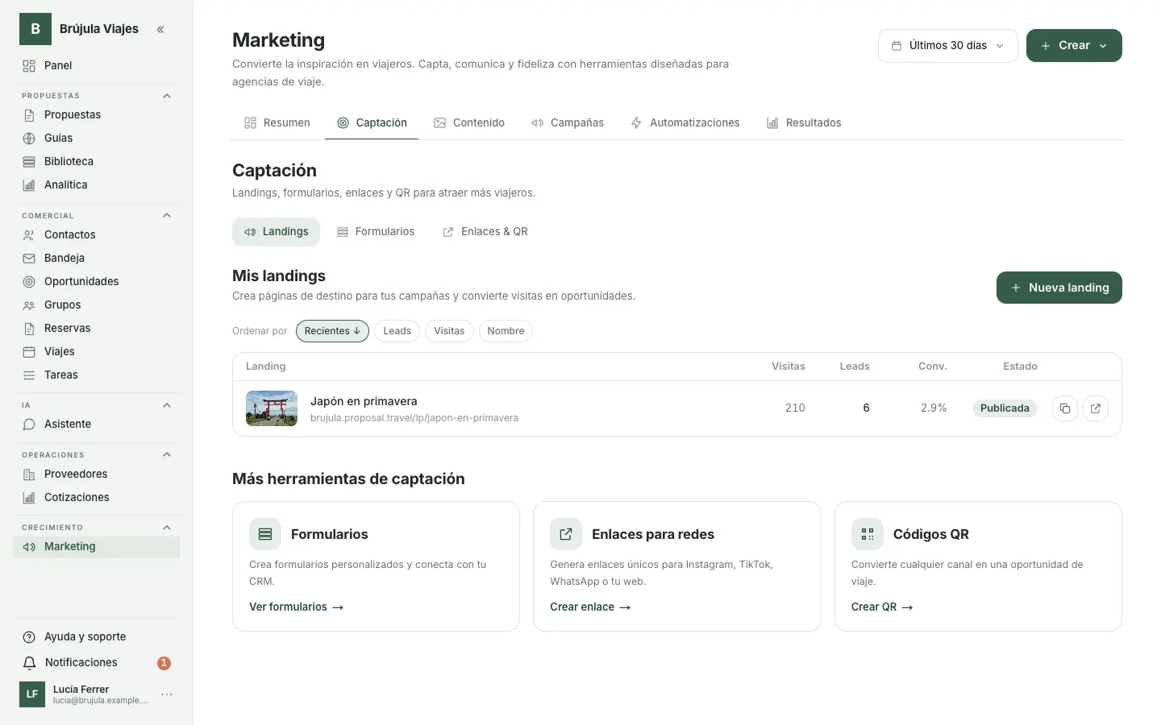Open the Asistente IA chat
The height and width of the screenshot is (725, 1161).
[x=97, y=424]
